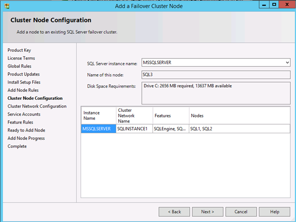Click the Name of this node field
This screenshot has height=222, width=296.
coord(215,74)
